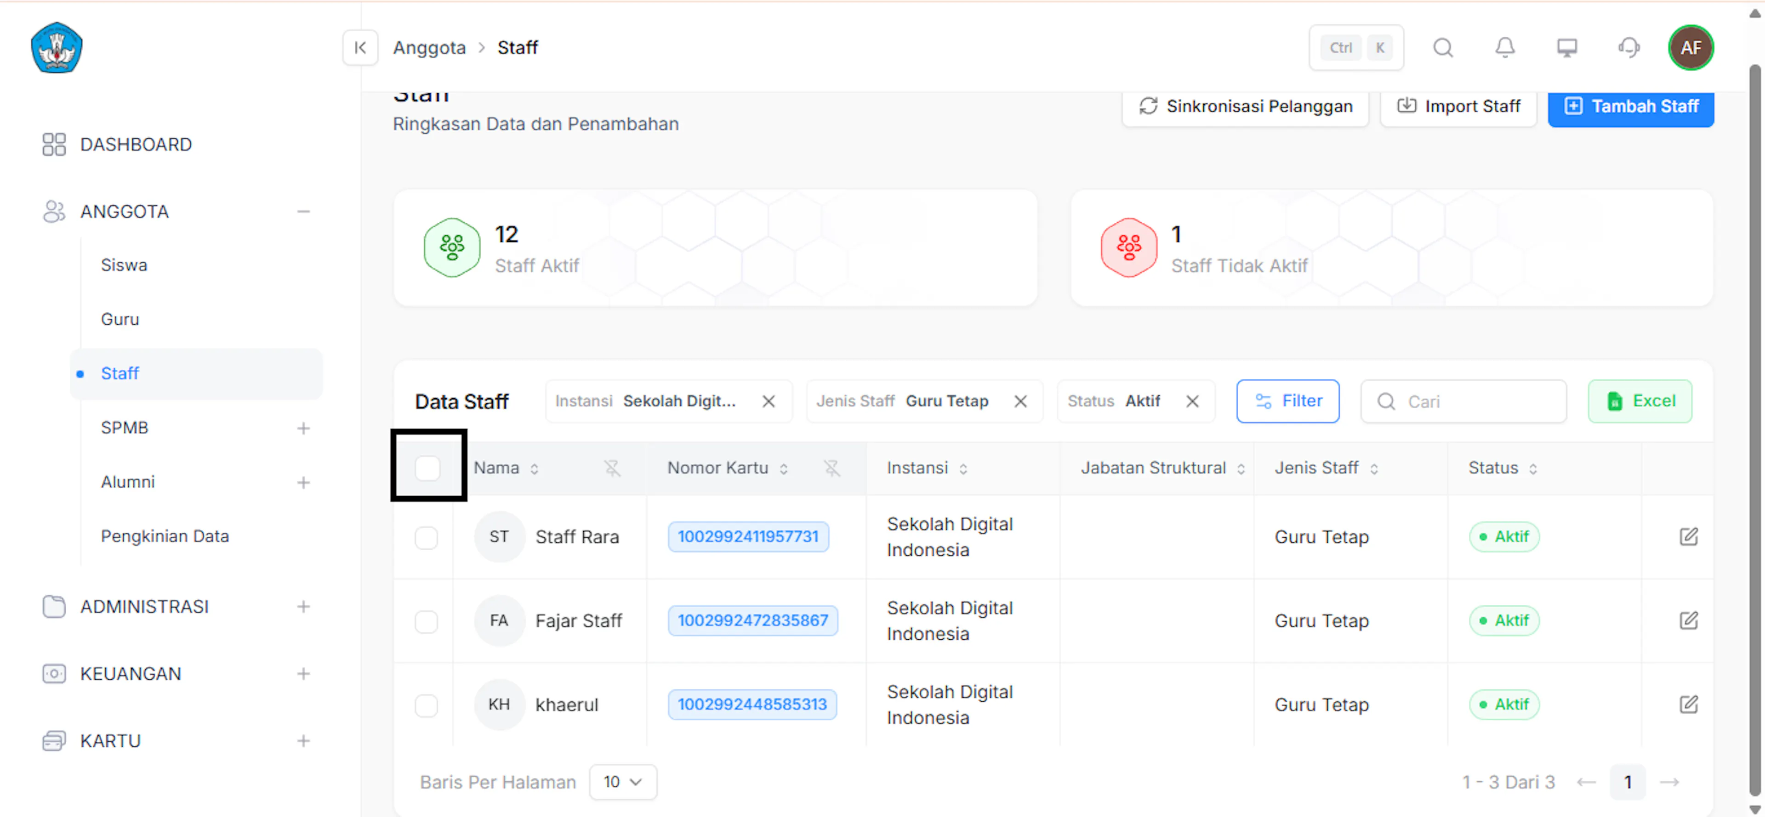Select the Fajar Staff row checkbox
The image size is (1765, 817).
(x=426, y=621)
